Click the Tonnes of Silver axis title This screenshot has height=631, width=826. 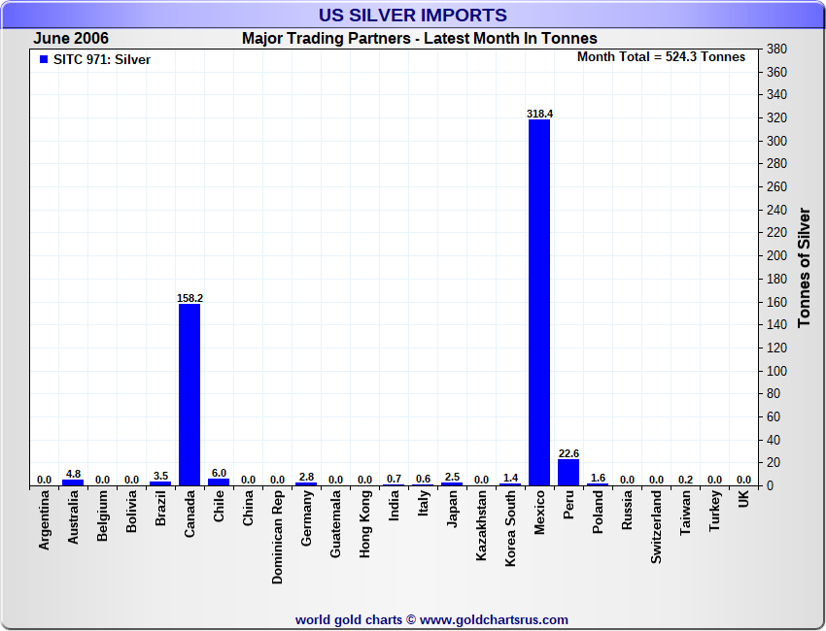click(804, 267)
